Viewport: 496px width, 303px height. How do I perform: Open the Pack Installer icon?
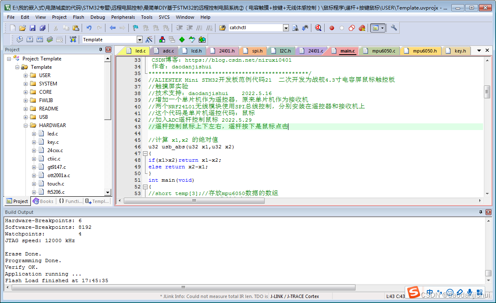click(x=202, y=40)
